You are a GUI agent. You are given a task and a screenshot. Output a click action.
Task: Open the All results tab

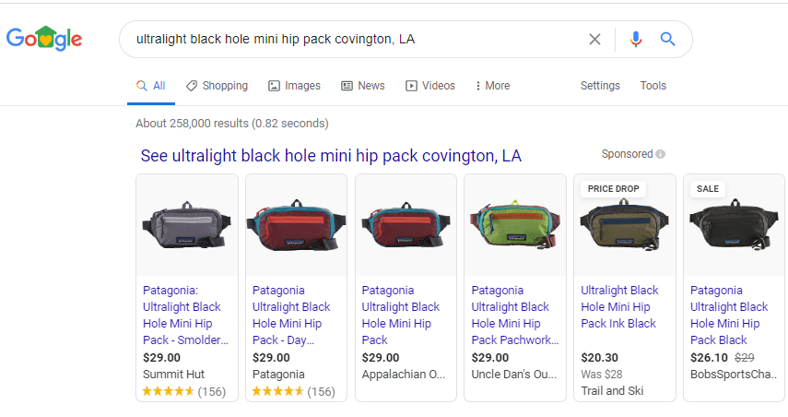click(x=151, y=86)
